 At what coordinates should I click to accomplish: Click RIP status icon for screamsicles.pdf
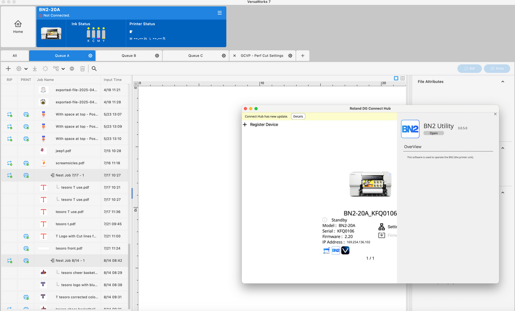click(10, 163)
